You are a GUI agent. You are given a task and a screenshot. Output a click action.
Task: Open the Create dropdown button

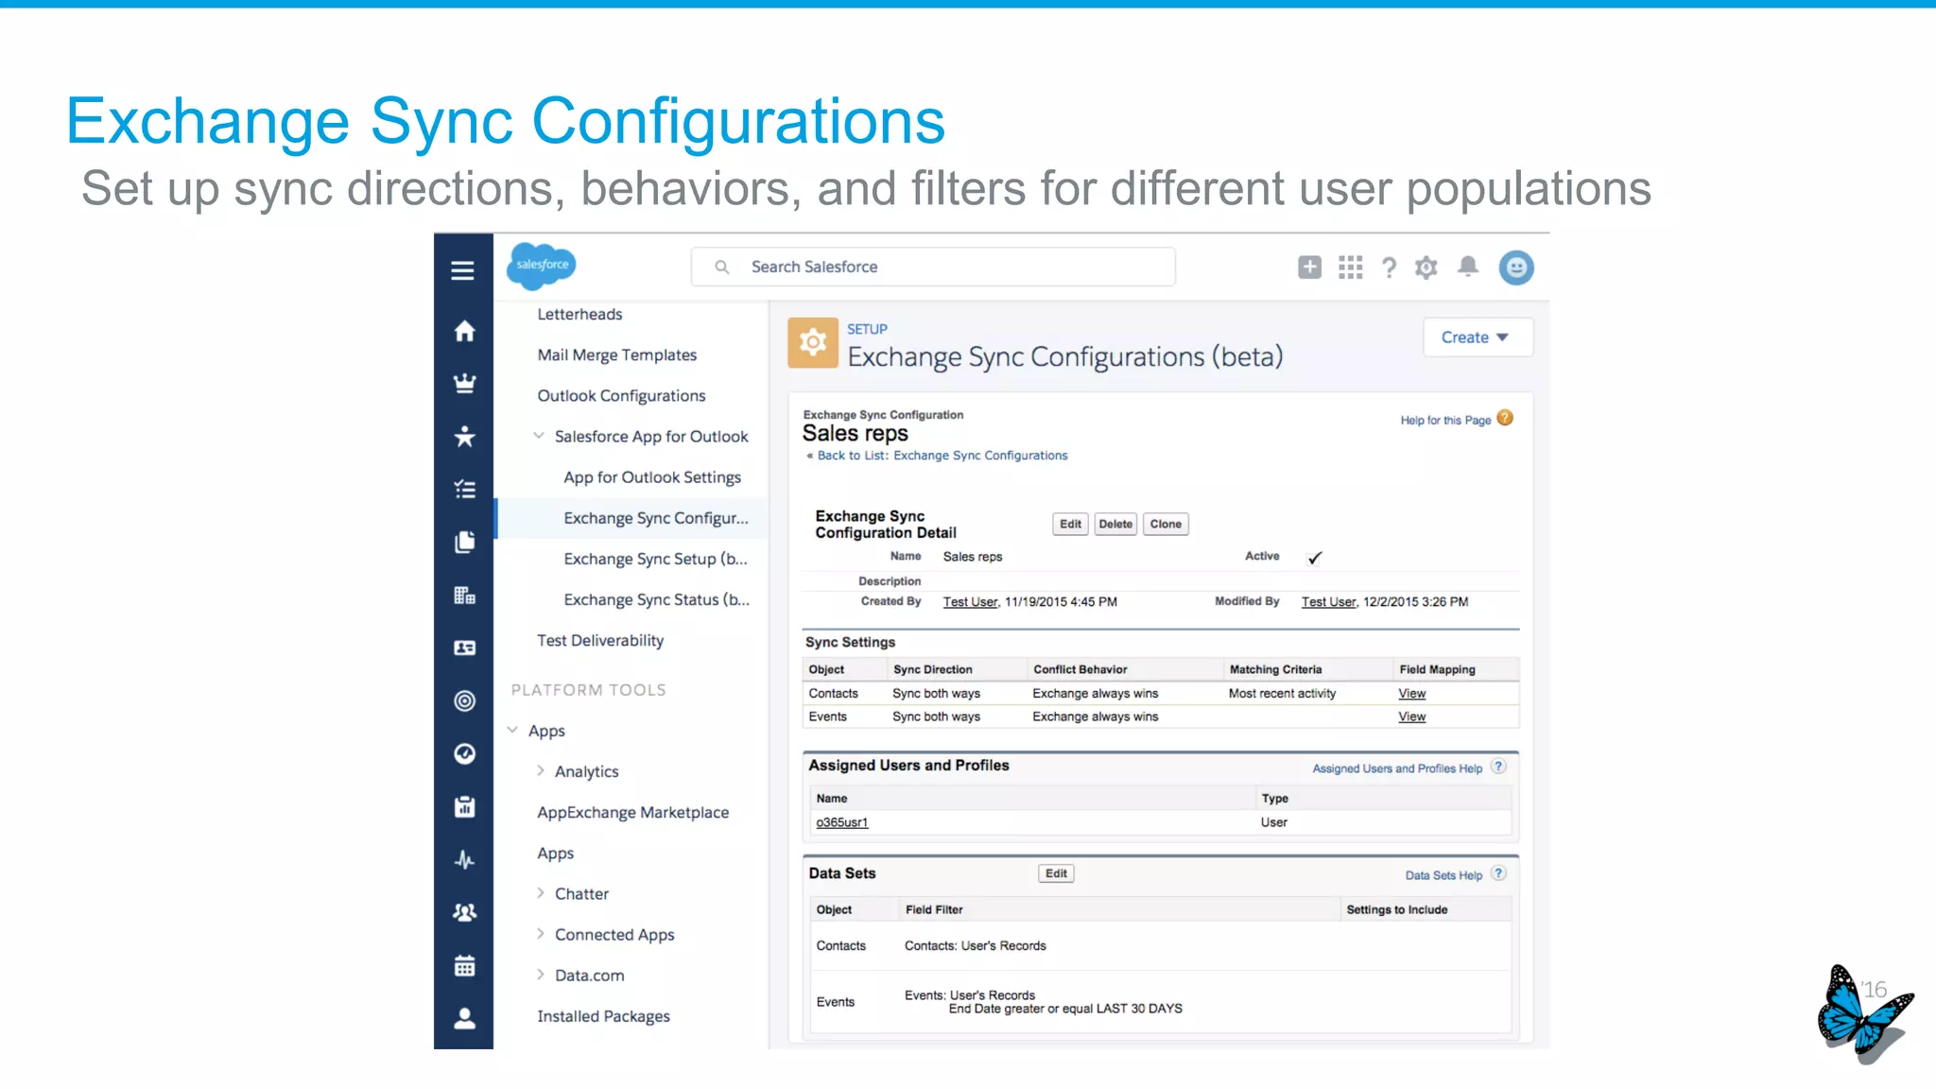point(1478,337)
